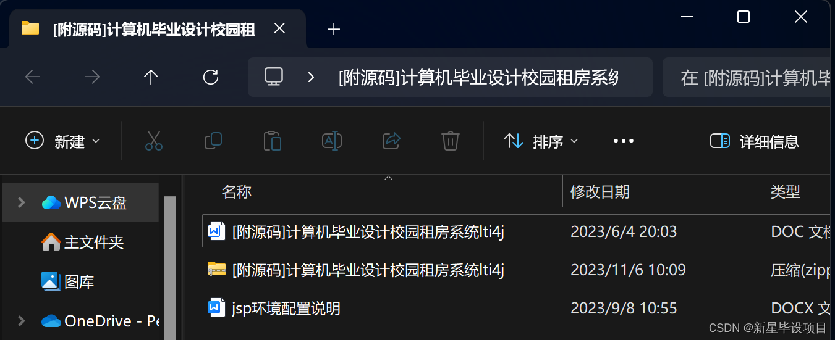Click the search box in this folder
835x340 pixels.
(748, 78)
